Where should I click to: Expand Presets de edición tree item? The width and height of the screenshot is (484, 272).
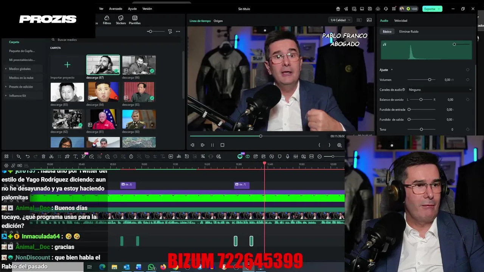pyautogui.click(x=6, y=87)
